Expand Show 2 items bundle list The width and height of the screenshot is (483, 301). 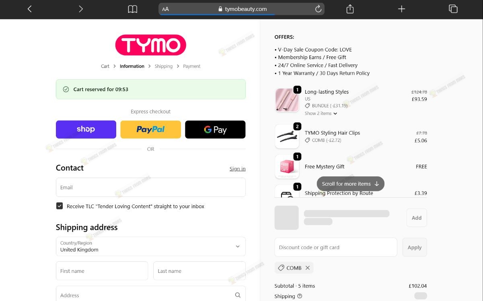[321, 113]
